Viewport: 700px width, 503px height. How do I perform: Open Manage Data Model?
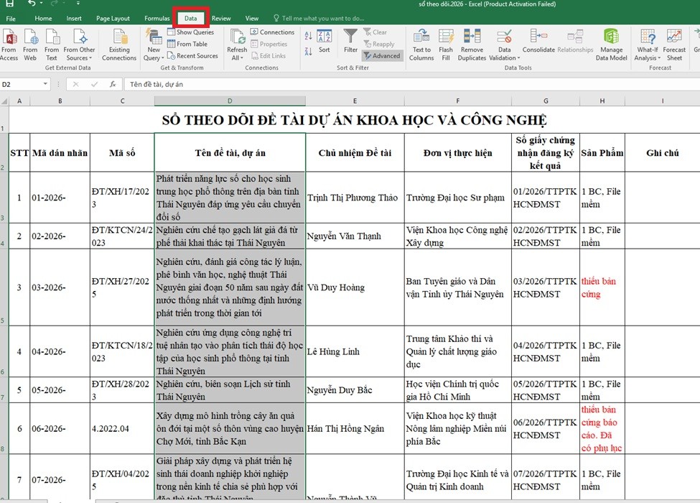coord(611,45)
